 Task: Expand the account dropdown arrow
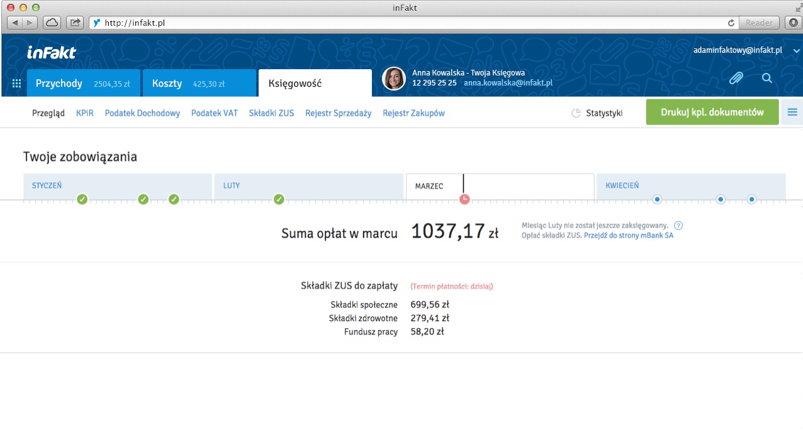tap(796, 51)
